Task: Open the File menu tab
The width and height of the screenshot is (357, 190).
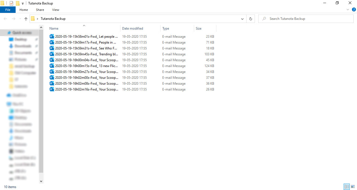Action: click(x=8, y=10)
